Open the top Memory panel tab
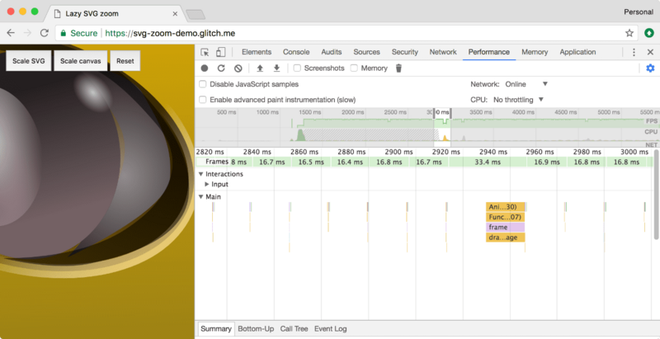Screen dimensions: 660x339 535,52
